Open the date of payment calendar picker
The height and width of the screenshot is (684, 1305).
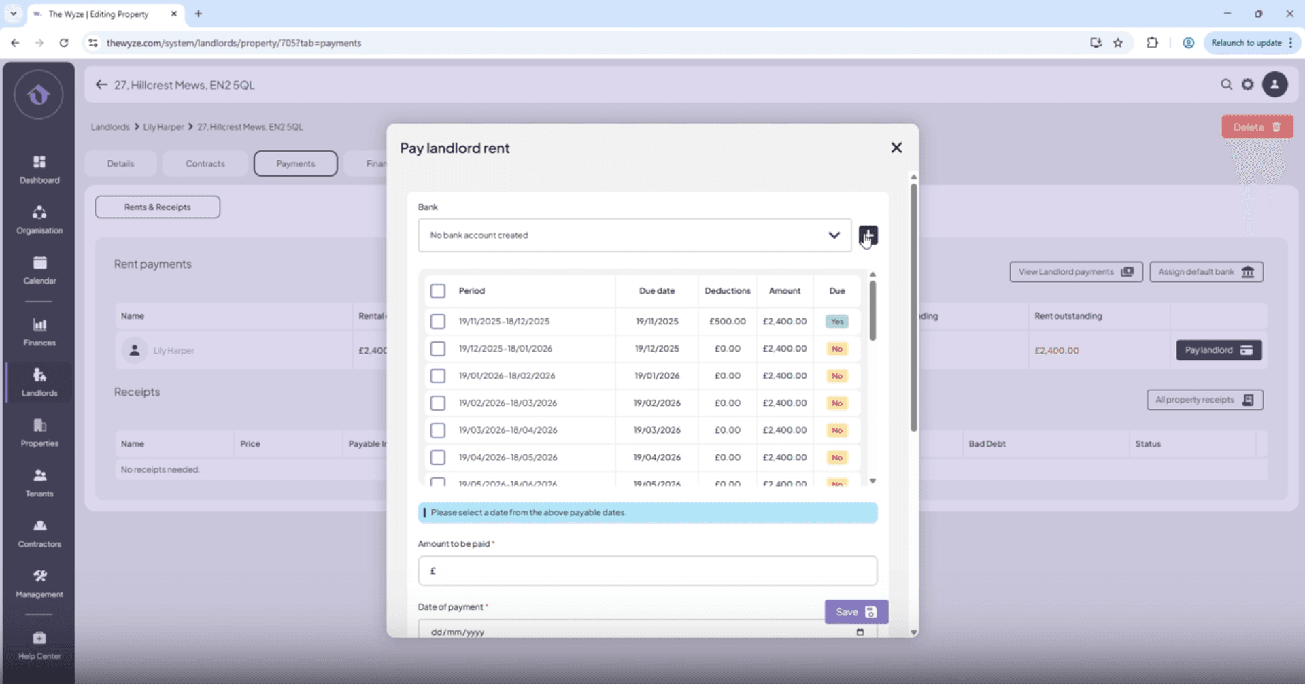point(860,632)
